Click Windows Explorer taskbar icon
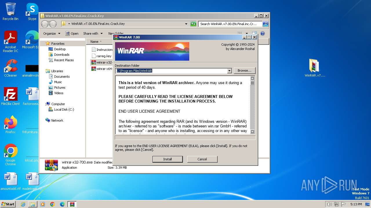 [33, 204]
